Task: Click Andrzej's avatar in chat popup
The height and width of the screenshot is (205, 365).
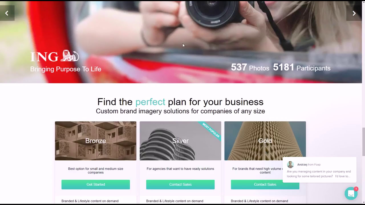Action: point(290,165)
